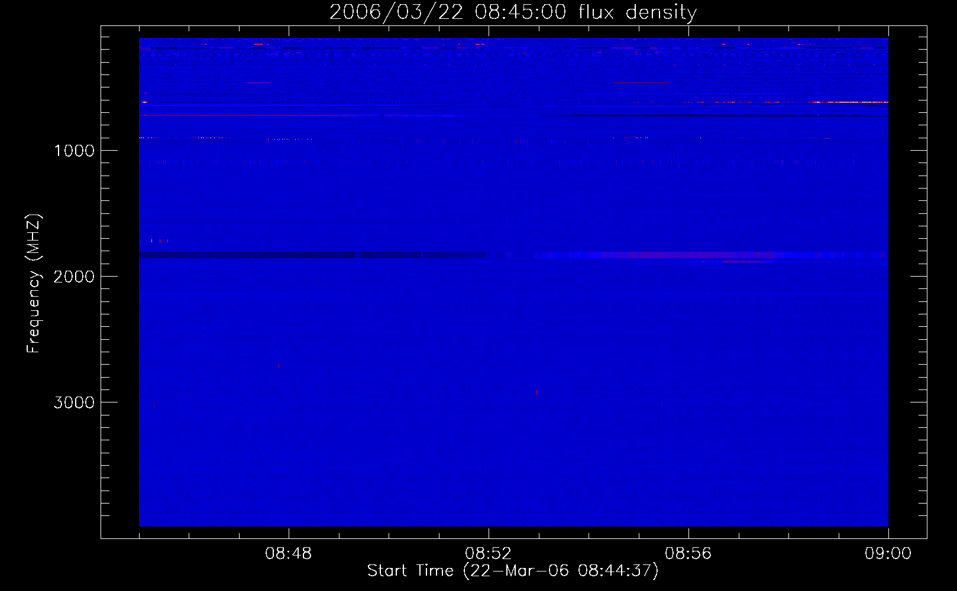Click the 08:52 time tick label

(x=489, y=554)
